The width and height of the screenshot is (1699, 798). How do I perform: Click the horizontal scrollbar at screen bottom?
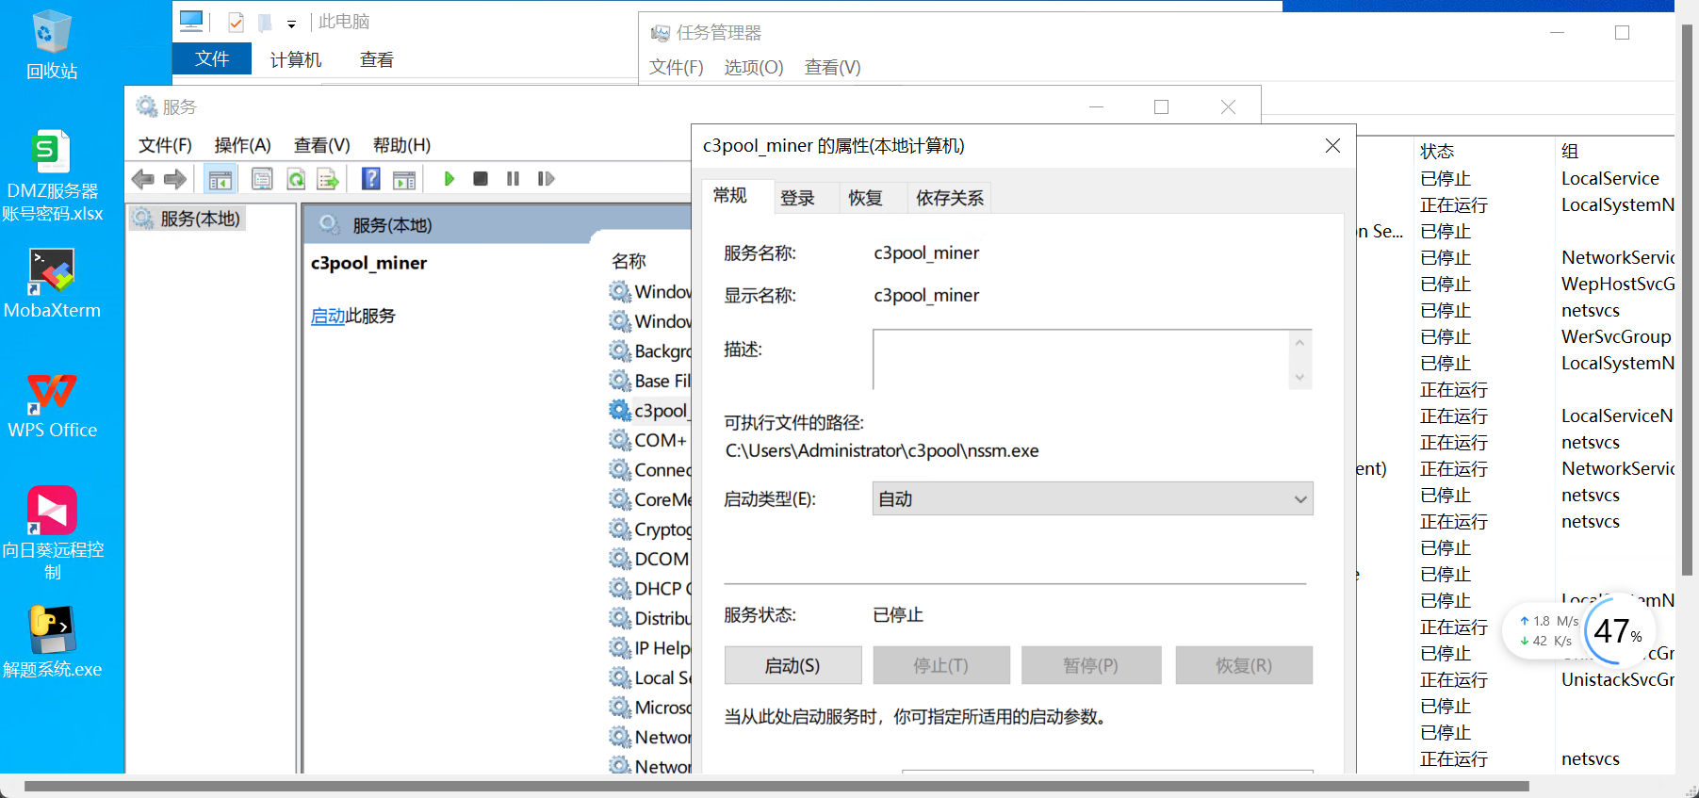tap(776, 786)
